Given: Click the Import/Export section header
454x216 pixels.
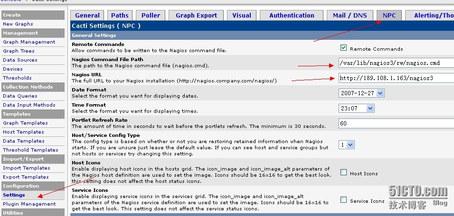Looking at the screenshot, I should (33, 159).
